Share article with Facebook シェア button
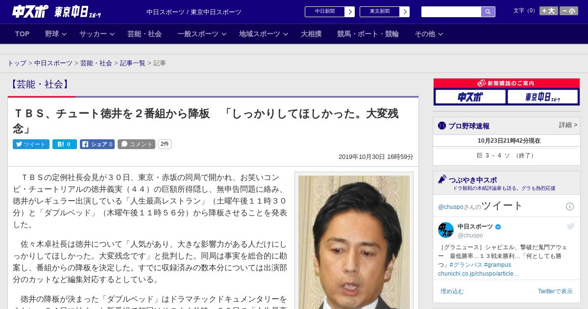 tap(97, 144)
